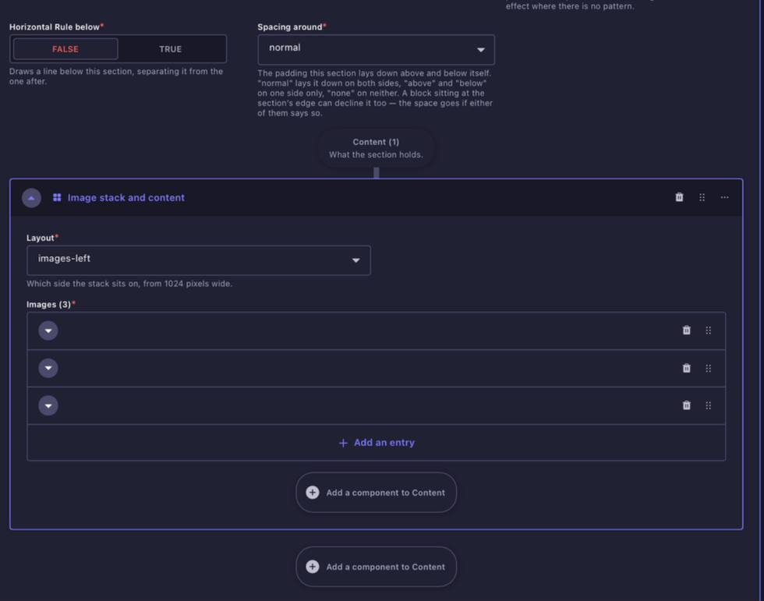Screen dimensions: 764x601
Task: Delete the second Images entry
Action: click(x=687, y=368)
